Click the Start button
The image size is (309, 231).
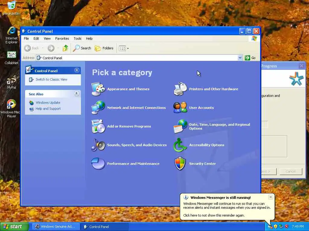(x=14, y=227)
